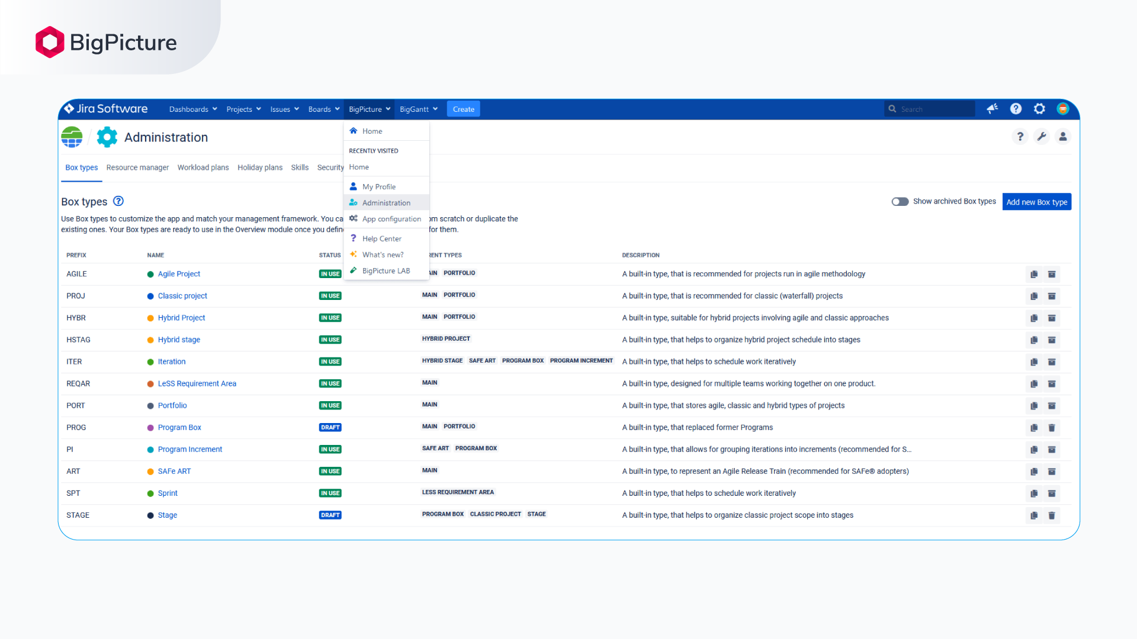The image size is (1137, 639).
Task: Click into the Jira Search field
Action: 934,109
